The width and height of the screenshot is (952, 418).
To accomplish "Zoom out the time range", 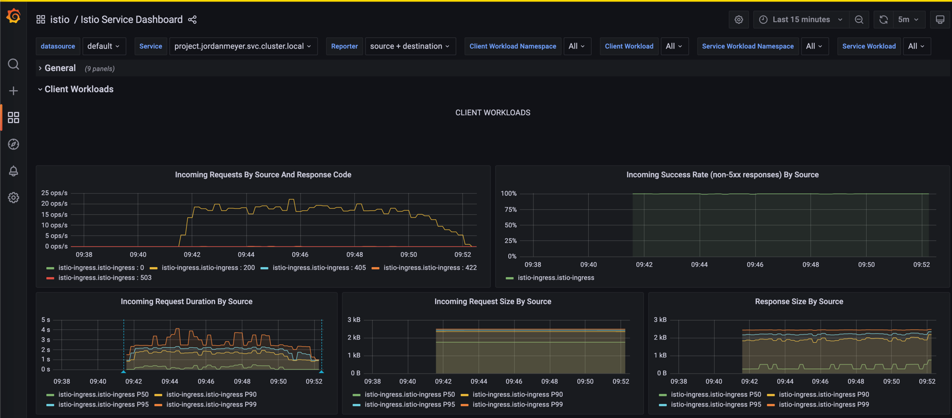I will [859, 19].
